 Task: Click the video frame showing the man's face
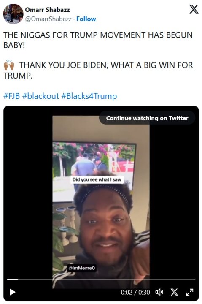(x=101, y=202)
